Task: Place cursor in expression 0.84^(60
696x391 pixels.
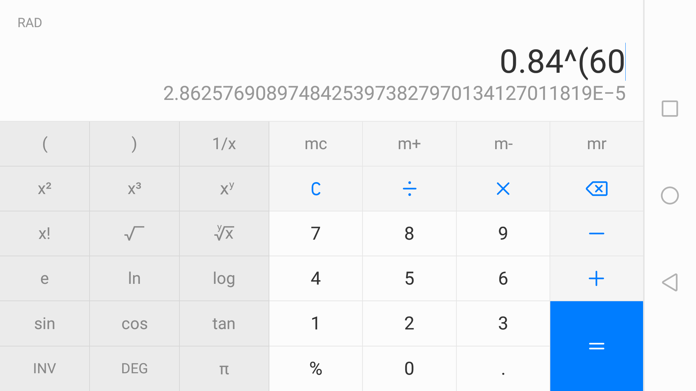Action: (563, 62)
